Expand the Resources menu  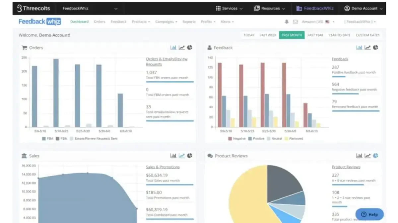pyautogui.click(x=270, y=8)
